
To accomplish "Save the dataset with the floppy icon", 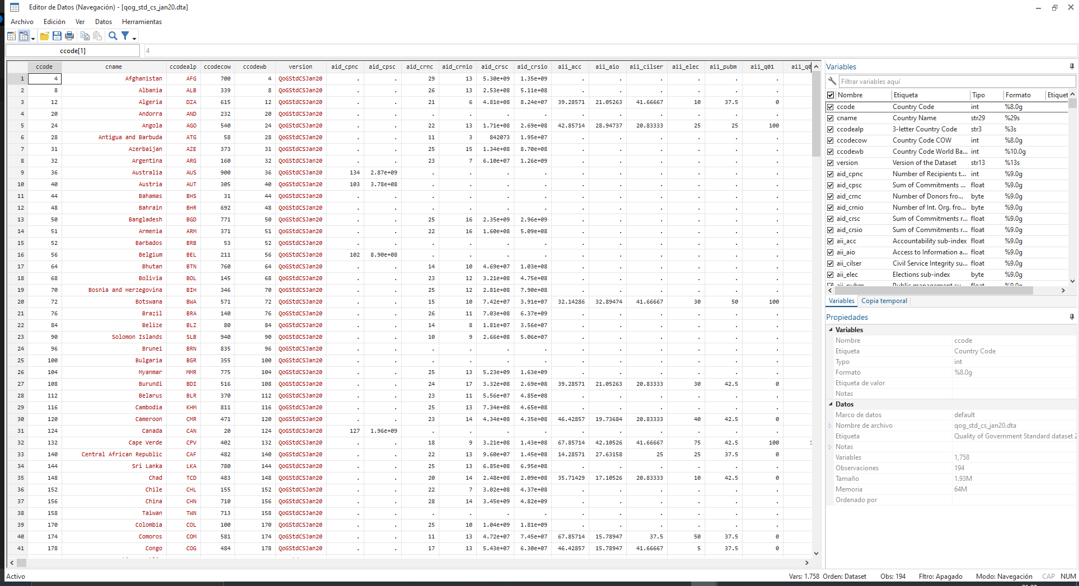I will 57,36.
